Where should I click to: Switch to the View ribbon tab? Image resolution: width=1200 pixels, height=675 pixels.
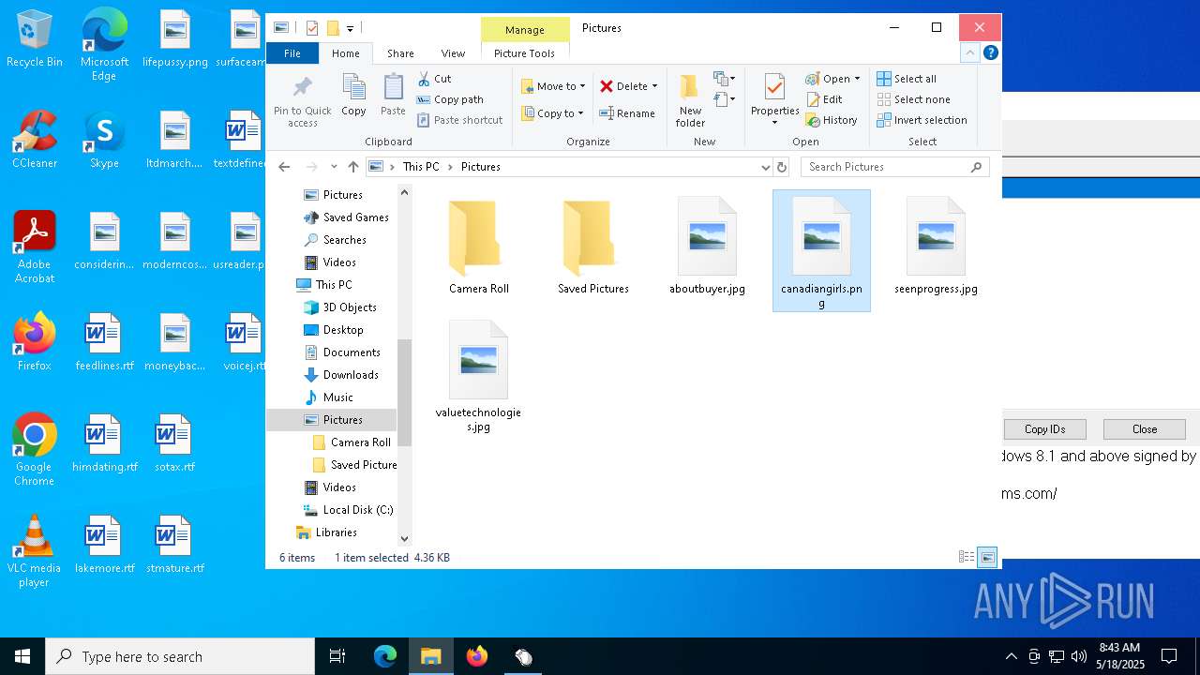click(453, 53)
